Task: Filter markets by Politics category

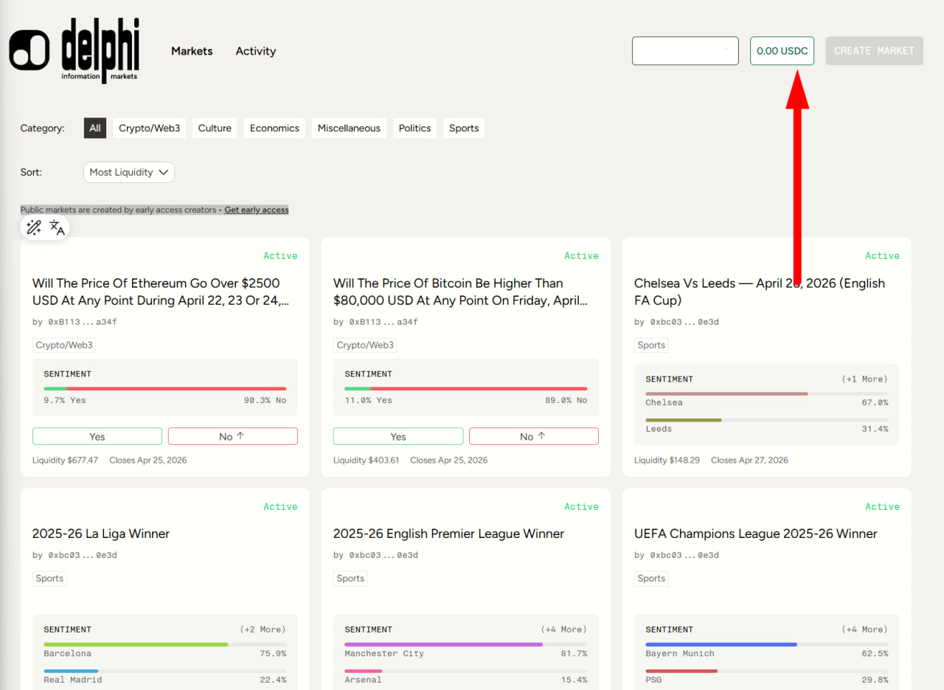Action: (414, 128)
